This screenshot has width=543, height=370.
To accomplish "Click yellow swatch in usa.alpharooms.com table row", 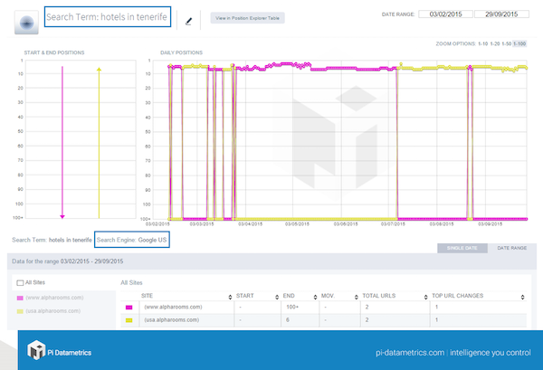I will 129,320.
